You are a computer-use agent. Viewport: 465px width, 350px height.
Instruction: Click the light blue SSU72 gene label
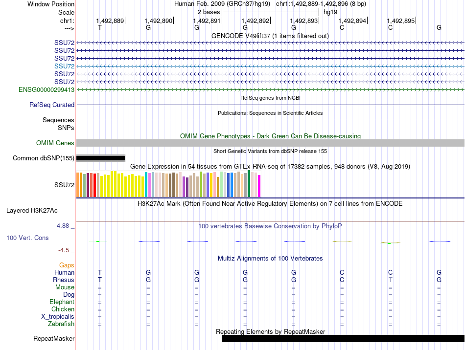(x=64, y=66)
